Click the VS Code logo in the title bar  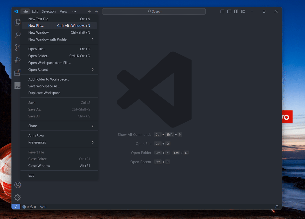tap(16, 11)
